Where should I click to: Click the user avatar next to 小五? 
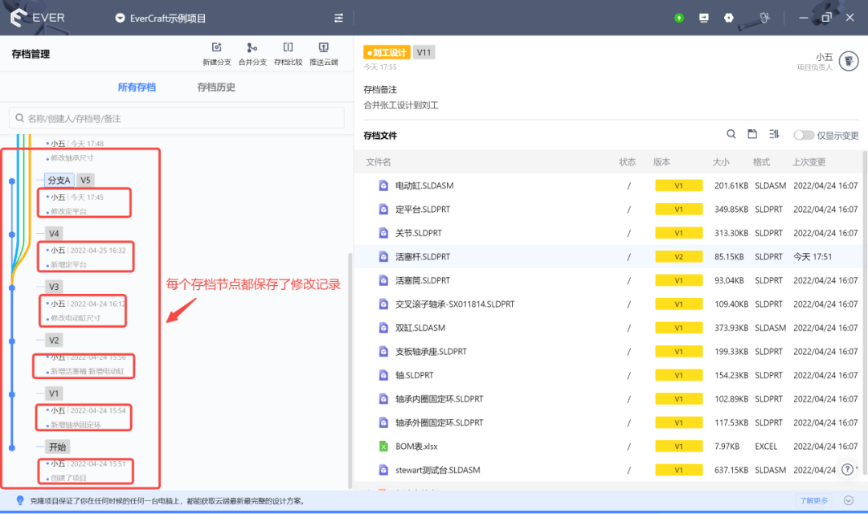point(849,61)
